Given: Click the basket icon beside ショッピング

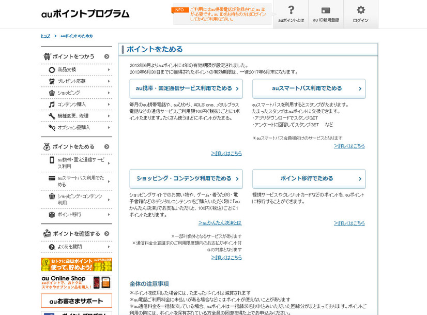Looking at the screenshot, I should click(x=52, y=93).
